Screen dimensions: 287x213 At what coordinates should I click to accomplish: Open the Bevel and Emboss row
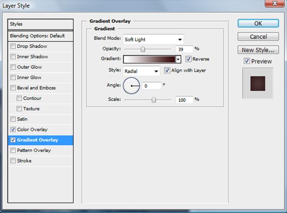[41, 88]
